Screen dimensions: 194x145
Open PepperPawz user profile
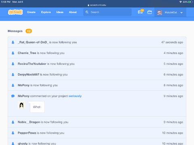27,133
